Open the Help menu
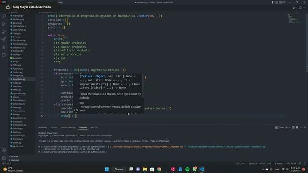 pyautogui.click(x=60, y=2)
